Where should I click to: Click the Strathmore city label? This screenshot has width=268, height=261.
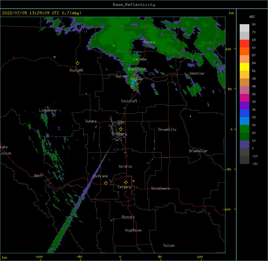point(160,188)
